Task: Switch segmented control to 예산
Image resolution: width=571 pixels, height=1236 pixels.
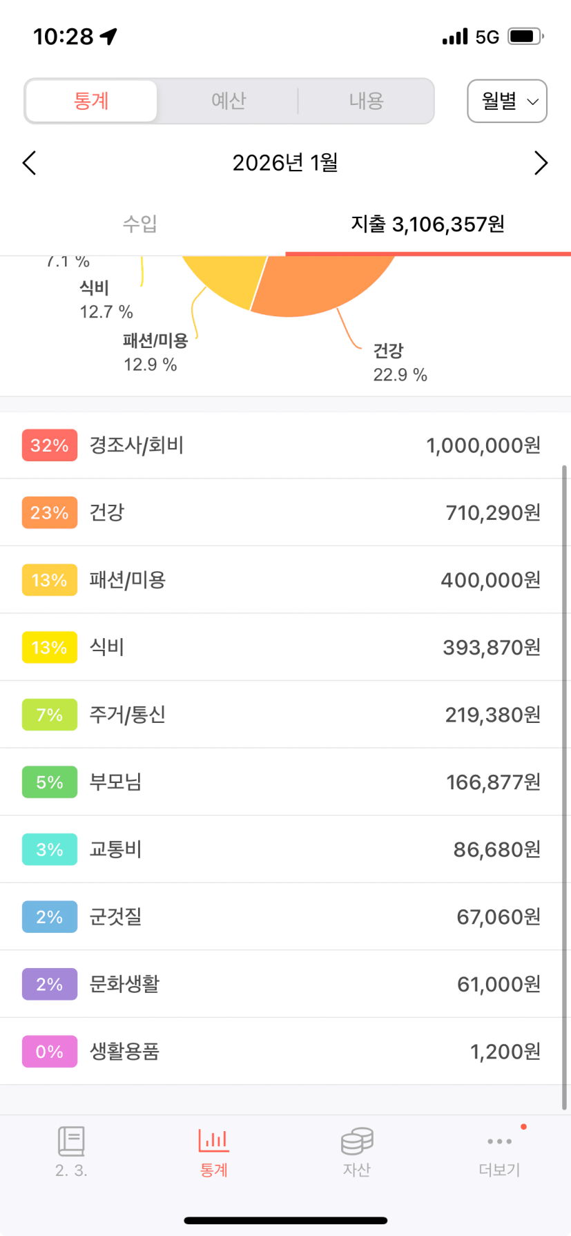Action: point(229,102)
